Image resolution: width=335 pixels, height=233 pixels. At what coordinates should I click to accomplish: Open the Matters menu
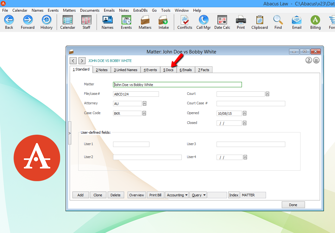[x=69, y=10]
